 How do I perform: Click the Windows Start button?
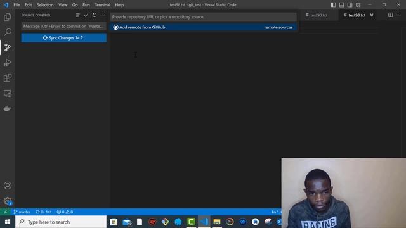point(8,222)
